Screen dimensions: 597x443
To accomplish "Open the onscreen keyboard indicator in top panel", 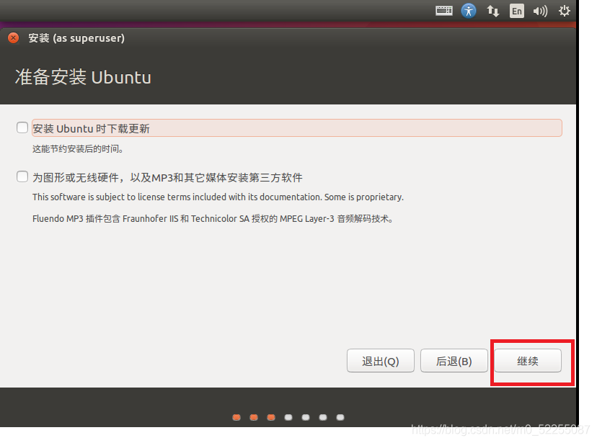I will point(444,11).
